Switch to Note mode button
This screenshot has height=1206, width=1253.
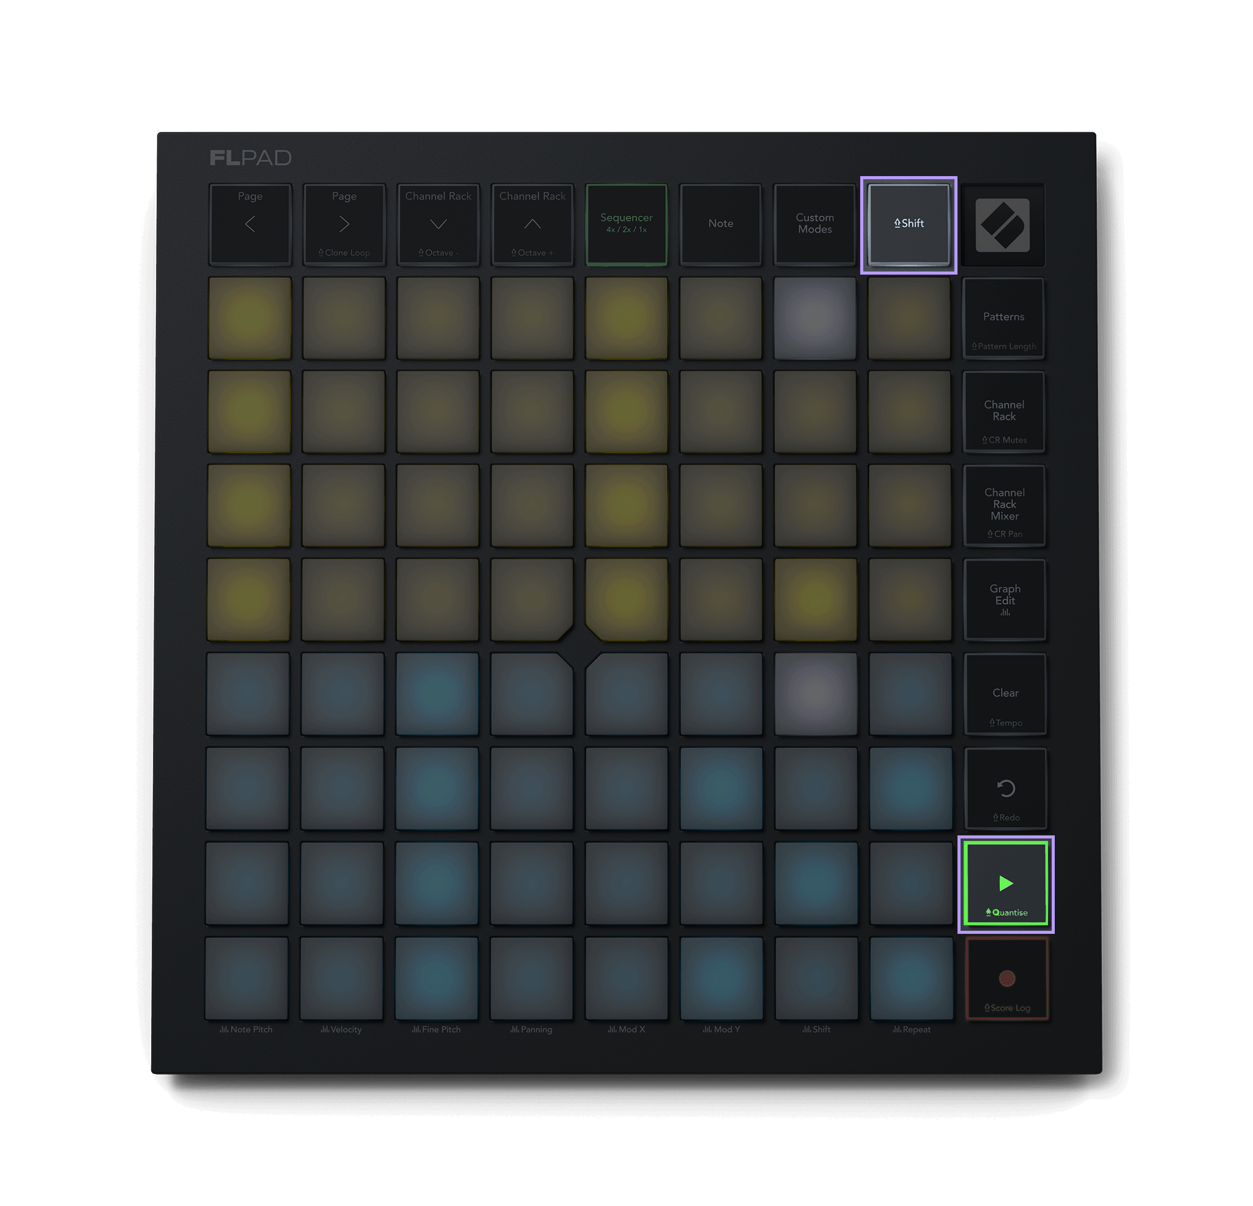(x=721, y=224)
